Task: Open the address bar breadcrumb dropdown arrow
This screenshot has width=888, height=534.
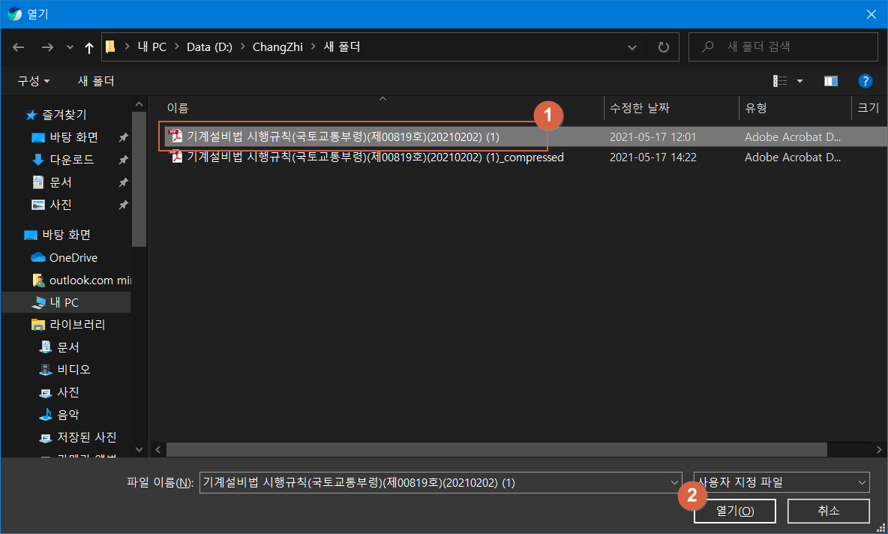Action: pyautogui.click(x=631, y=46)
